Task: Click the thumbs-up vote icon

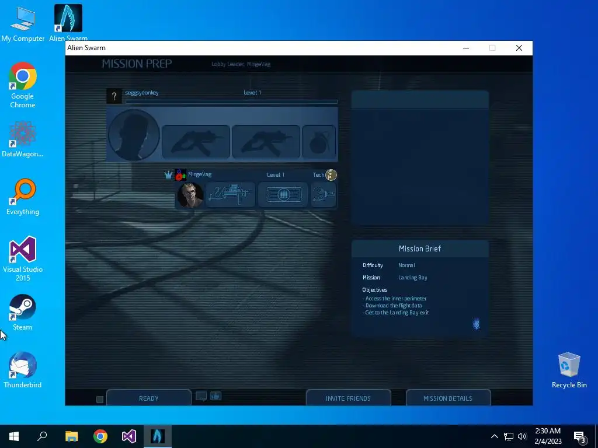Action: (215, 396)
